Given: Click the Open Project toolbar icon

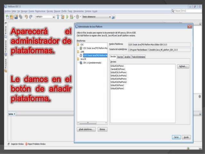Looking at the screenshot, I should pyautogui.click(x=16, y=17).
